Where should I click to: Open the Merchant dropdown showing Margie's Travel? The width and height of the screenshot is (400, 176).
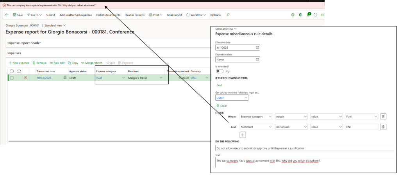(161, 78)
